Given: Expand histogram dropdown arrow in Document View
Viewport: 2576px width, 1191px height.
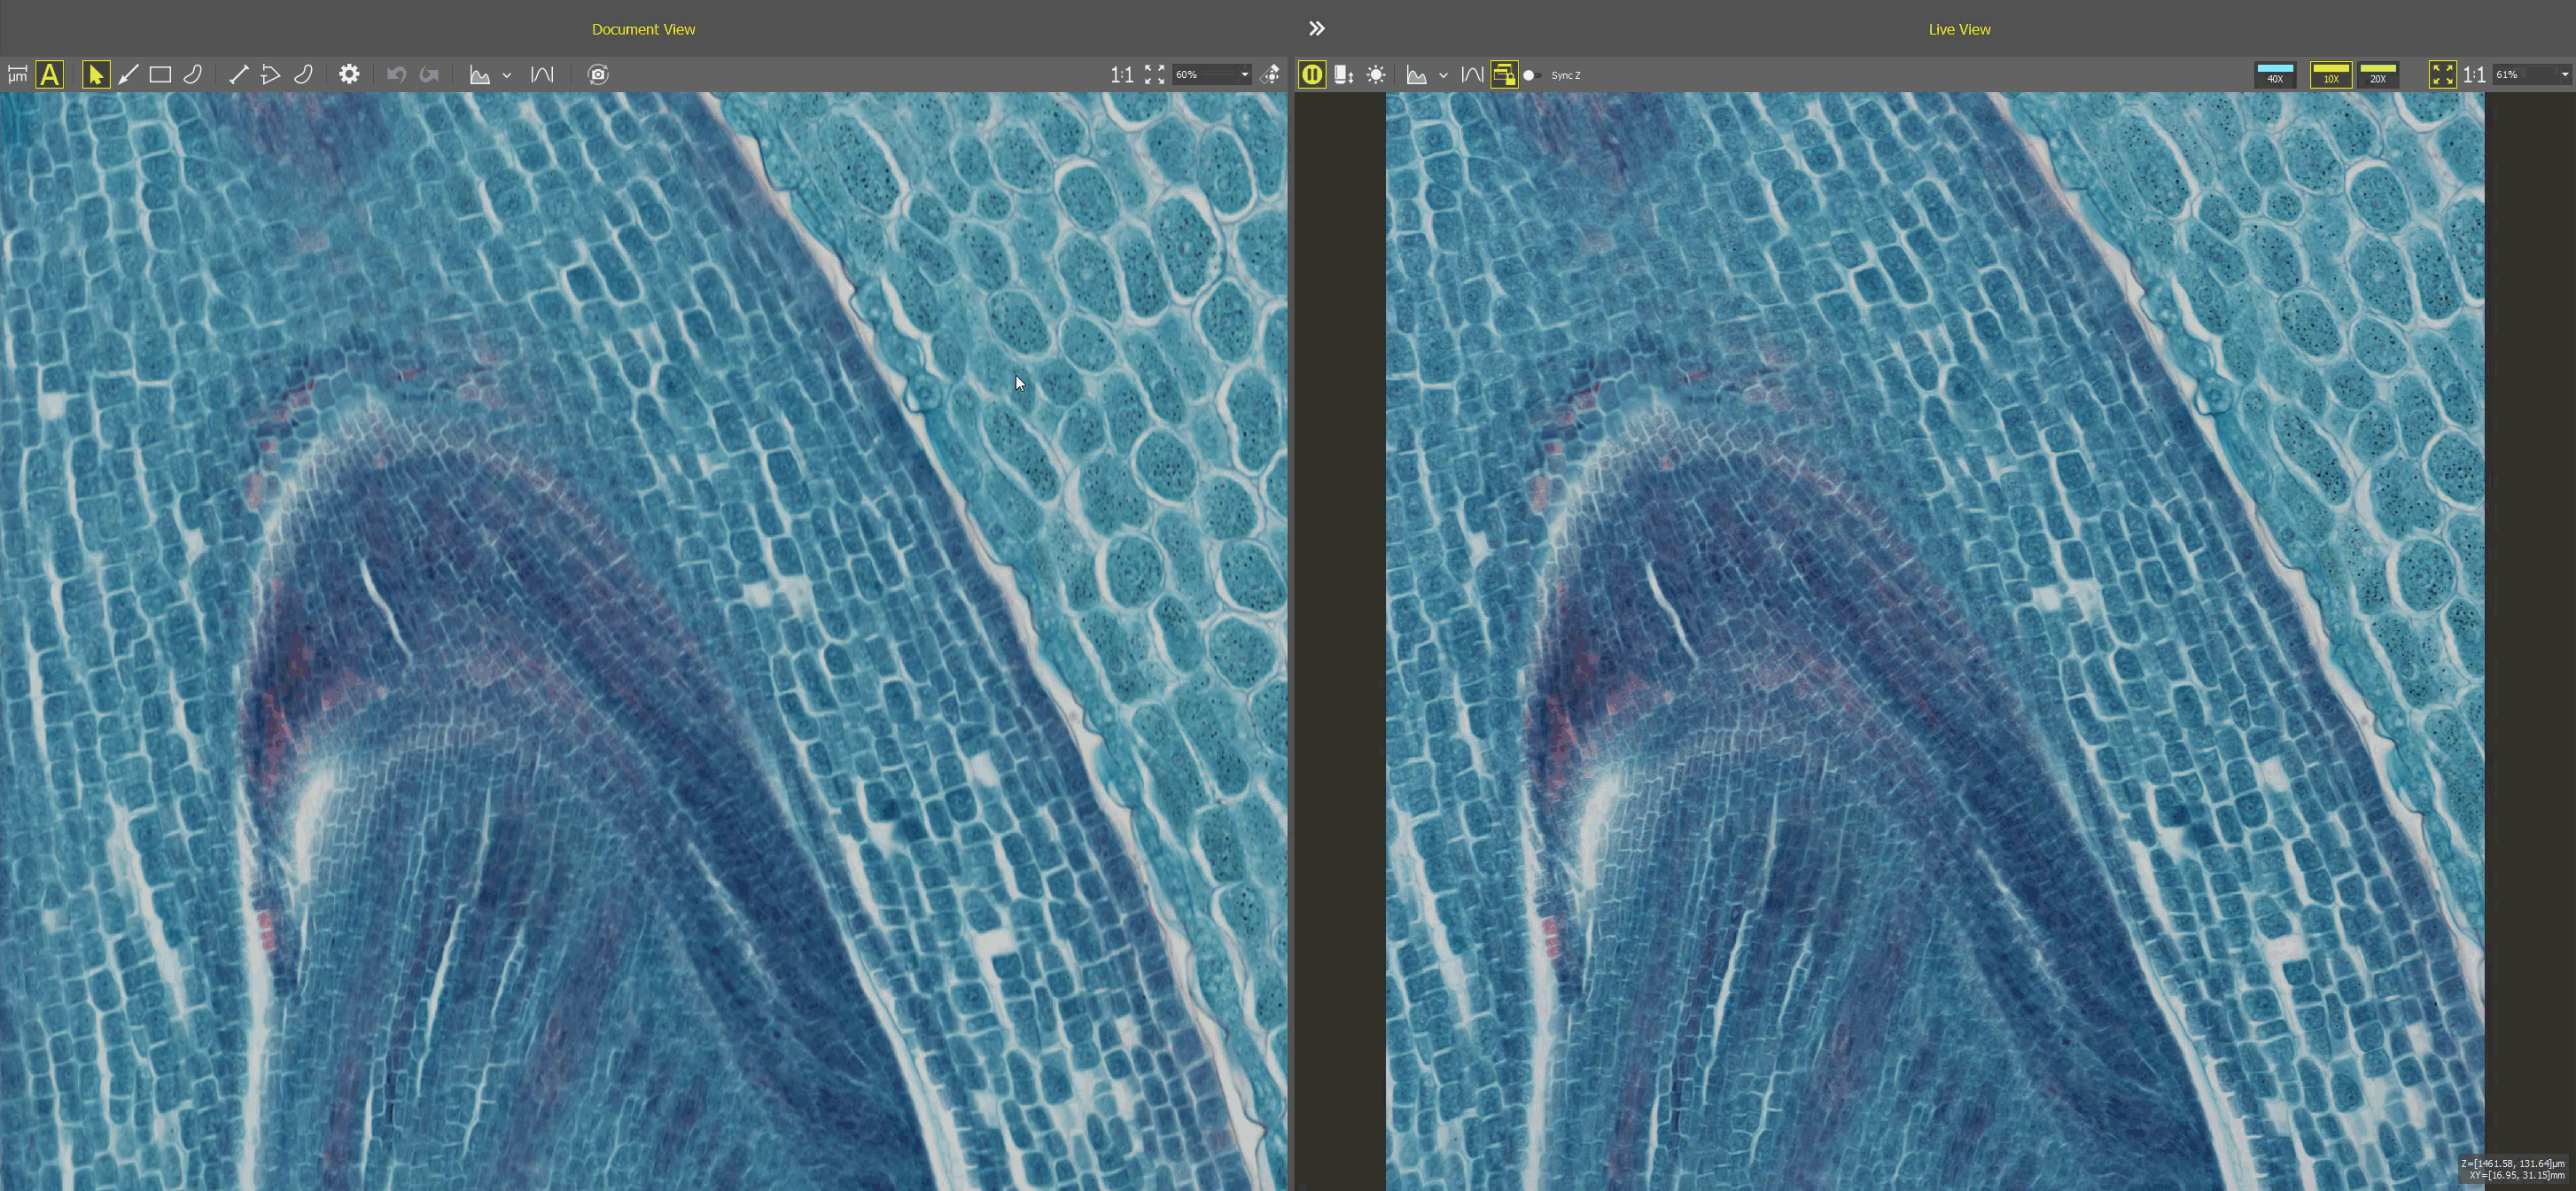Looking at the screenshot, I should pos(507,75).
